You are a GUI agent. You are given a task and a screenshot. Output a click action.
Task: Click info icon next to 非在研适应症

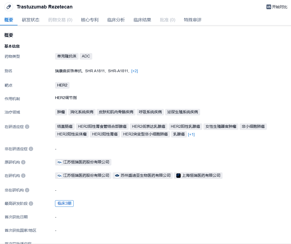tap(31, 149)
